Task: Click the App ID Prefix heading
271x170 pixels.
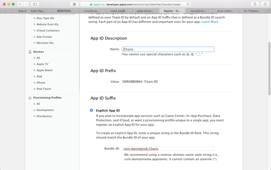Action: coord(103,71)
